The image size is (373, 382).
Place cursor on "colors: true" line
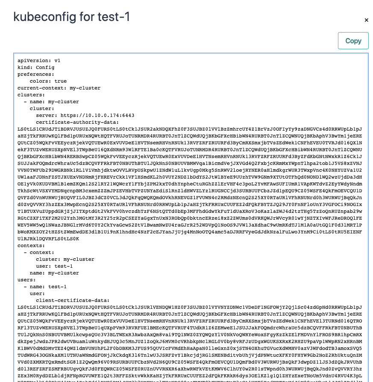pyautogui.click(x=48, y=81)
